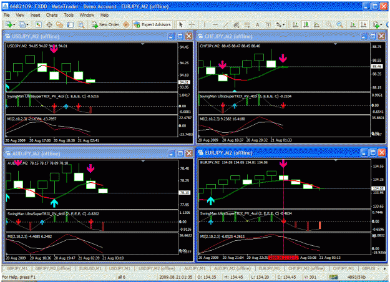Switch to the AUDJPY,M1 tab
This screenshot has width=390, height=282.
(195, 268)
